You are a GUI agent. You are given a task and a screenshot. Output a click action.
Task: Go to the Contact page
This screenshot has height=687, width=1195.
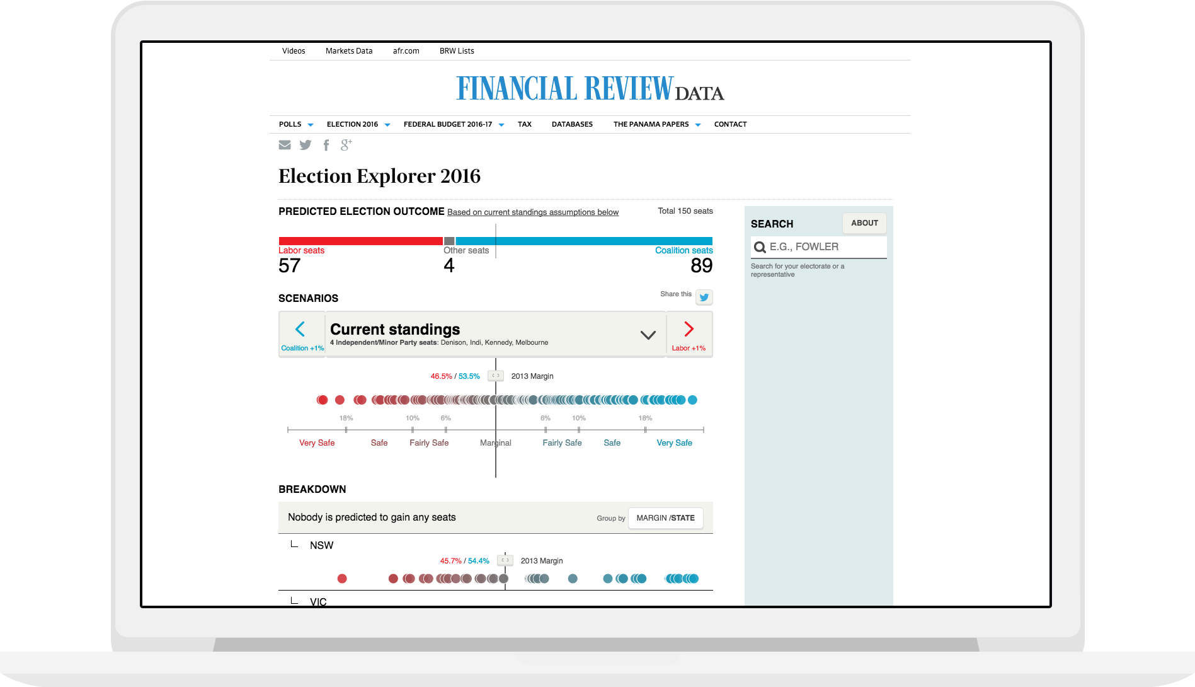pyautogui.click(x=730, y=125)
